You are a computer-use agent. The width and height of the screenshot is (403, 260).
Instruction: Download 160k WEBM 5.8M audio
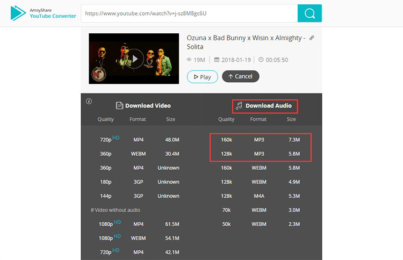click(261, 168)
